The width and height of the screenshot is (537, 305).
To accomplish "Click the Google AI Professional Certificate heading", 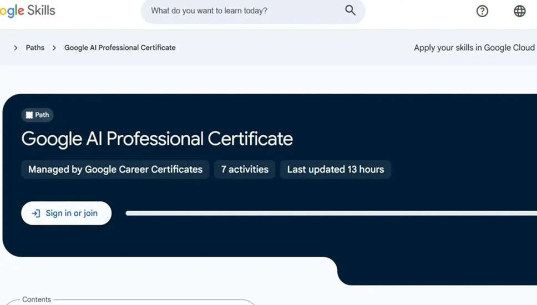I will click(157, 139).
